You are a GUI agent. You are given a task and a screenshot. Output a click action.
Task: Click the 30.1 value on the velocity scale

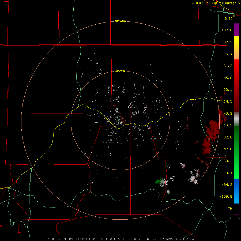(228, 90)
